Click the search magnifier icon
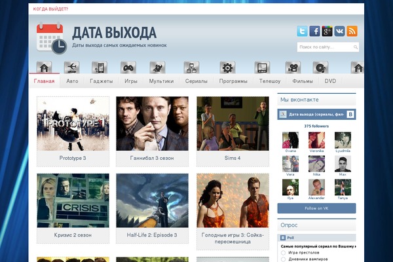 356,47
